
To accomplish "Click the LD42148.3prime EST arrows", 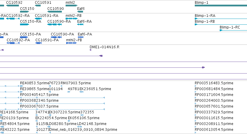I will point(80,127).
